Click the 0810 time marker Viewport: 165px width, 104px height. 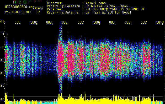click(160, 22)
